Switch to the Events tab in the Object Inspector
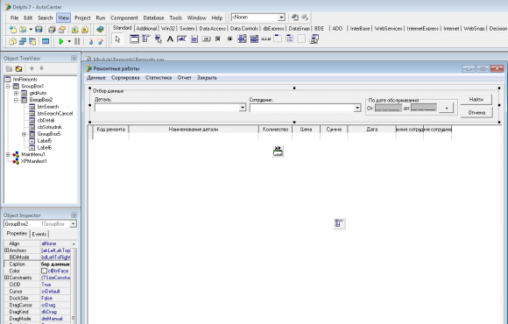The width and height of the screenshot is (508, 324). 39,234
